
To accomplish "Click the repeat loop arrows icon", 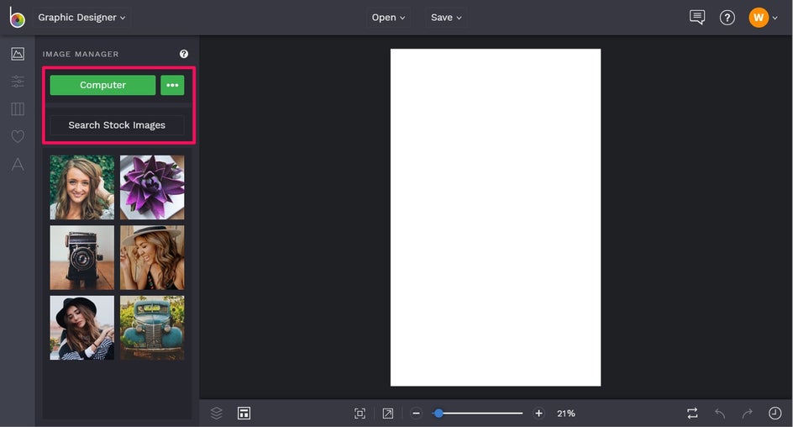I will tap(692, 414).
